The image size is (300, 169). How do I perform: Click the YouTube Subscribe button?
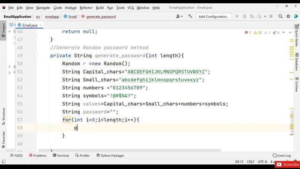click(x=287, y=164)
